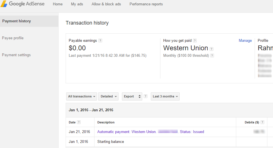Click the Manage payment method link

(x=245, y=41)
